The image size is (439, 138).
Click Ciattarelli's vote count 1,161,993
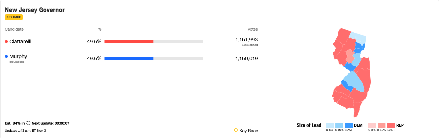[246, 40]
